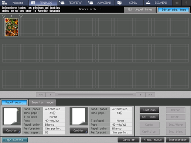Click right Band. papel Automático value
The width and height of the screenshot is (191, 143).
point(121,109)
